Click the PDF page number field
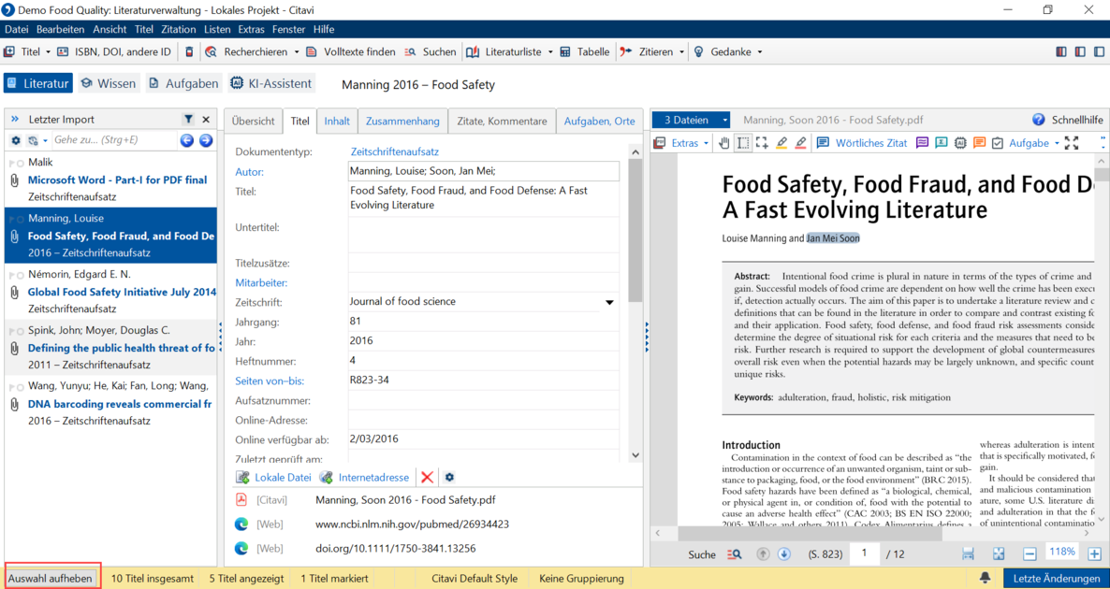Viewport: 1110px width, 589px height. click(864, 554)
